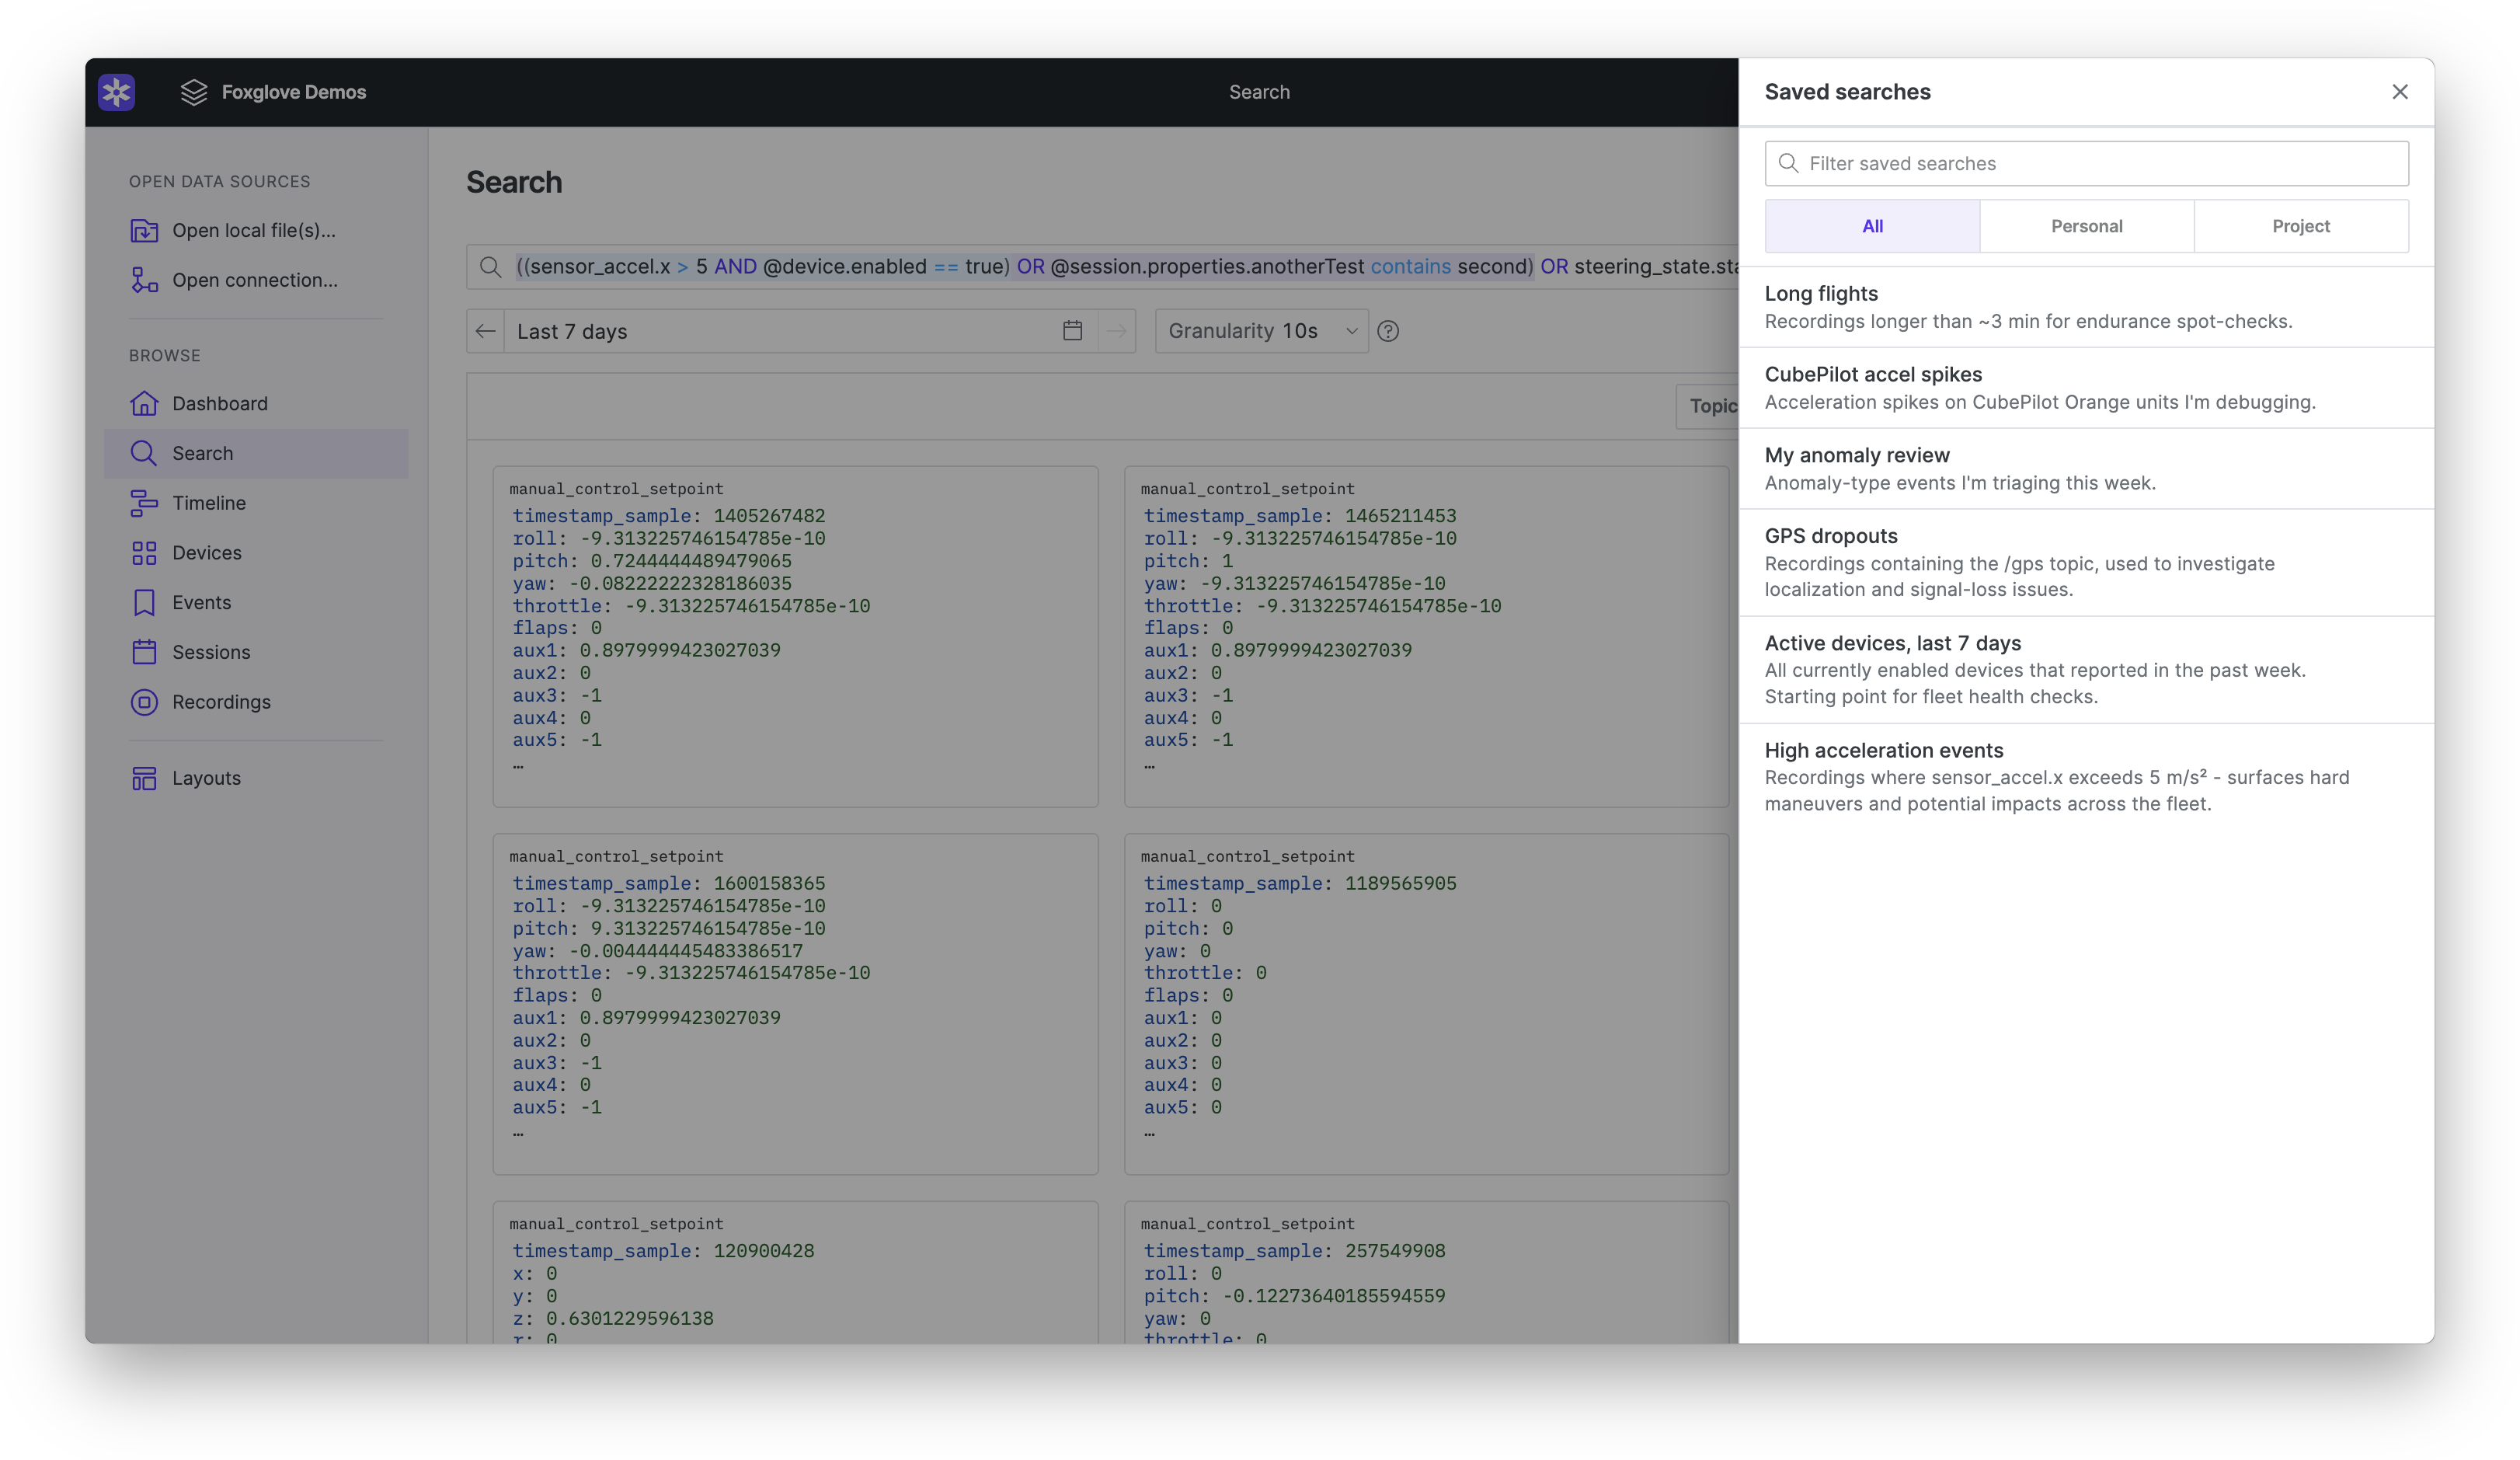This screenshot has height=1460, width=2520.
Task: Switch to the Personal saved searches tab
Action: pos(2087,226)
